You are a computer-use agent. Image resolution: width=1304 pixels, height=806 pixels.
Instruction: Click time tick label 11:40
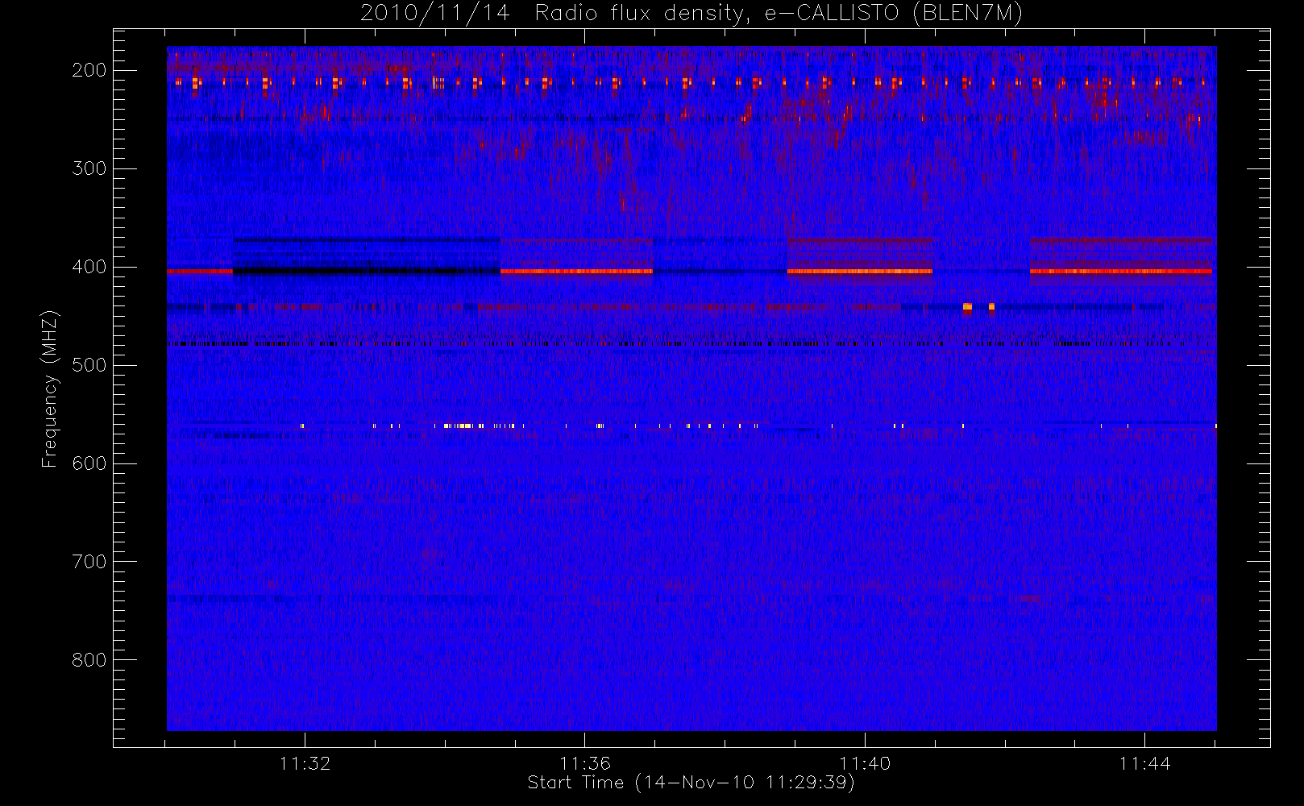865,763
